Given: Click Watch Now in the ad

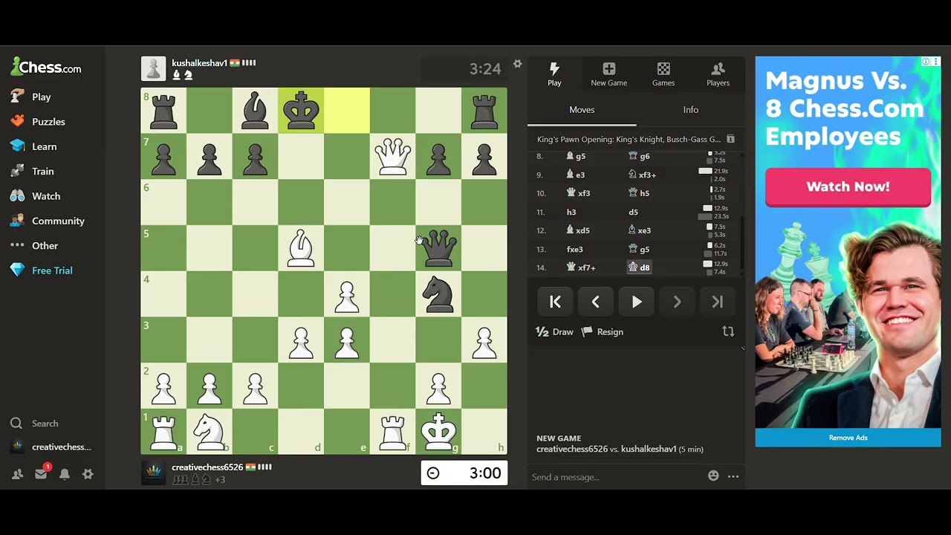Looking at the screenshot, I should (x=848, y=187).
